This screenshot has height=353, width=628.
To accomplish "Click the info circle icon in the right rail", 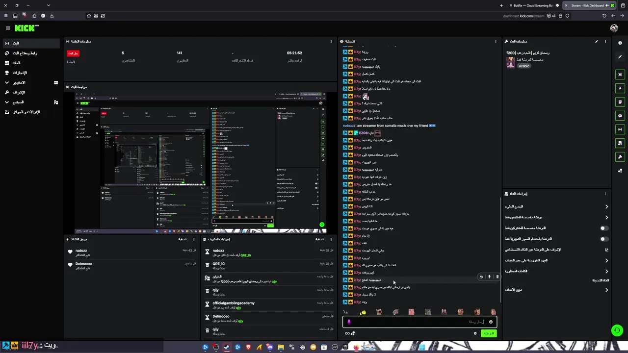I will coord(620,43).
